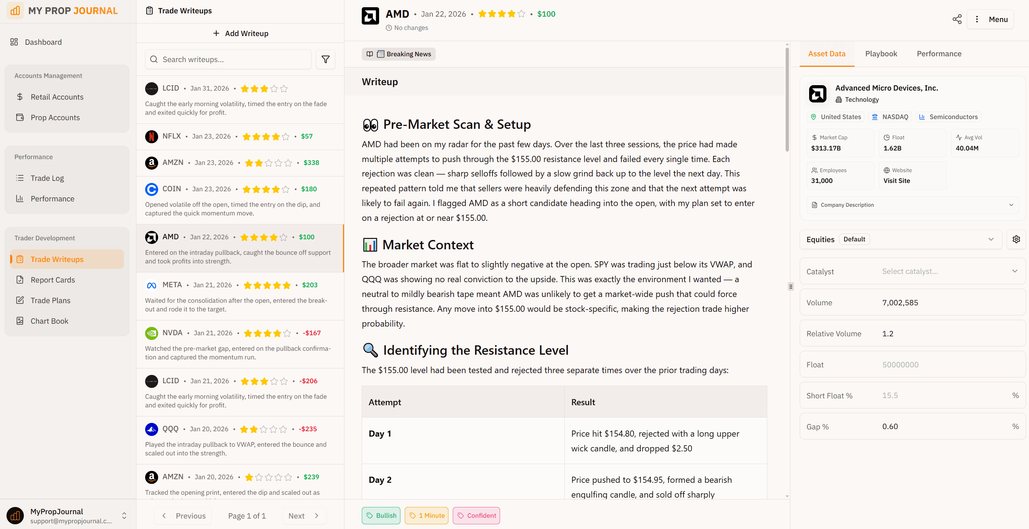1029x529 pixels.
Task: Switch to the Playbook tab
Action: tap(881, 53)
